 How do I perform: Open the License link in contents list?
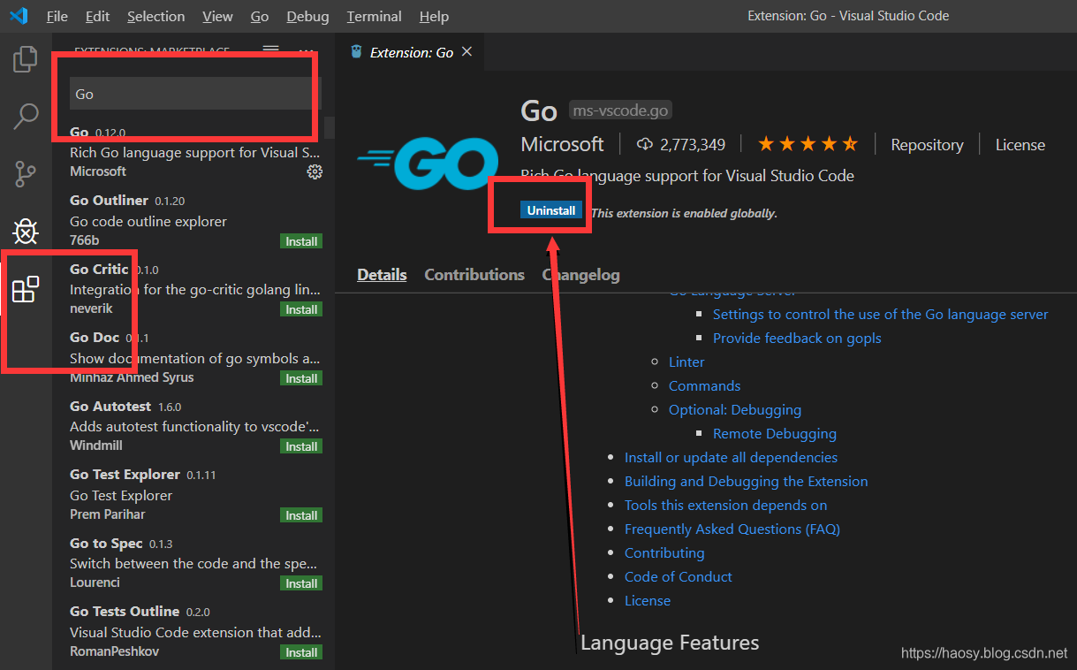(x=648, y=601)
